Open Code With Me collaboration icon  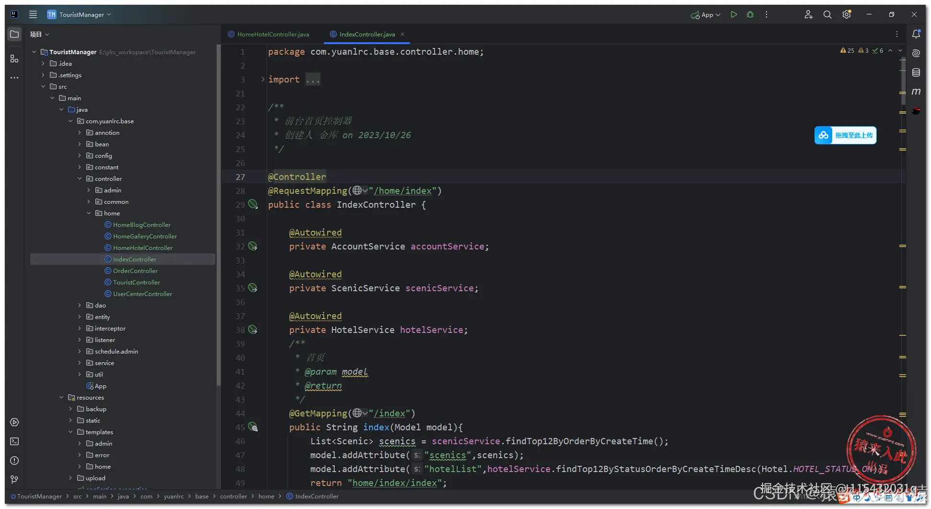(808, 14)
